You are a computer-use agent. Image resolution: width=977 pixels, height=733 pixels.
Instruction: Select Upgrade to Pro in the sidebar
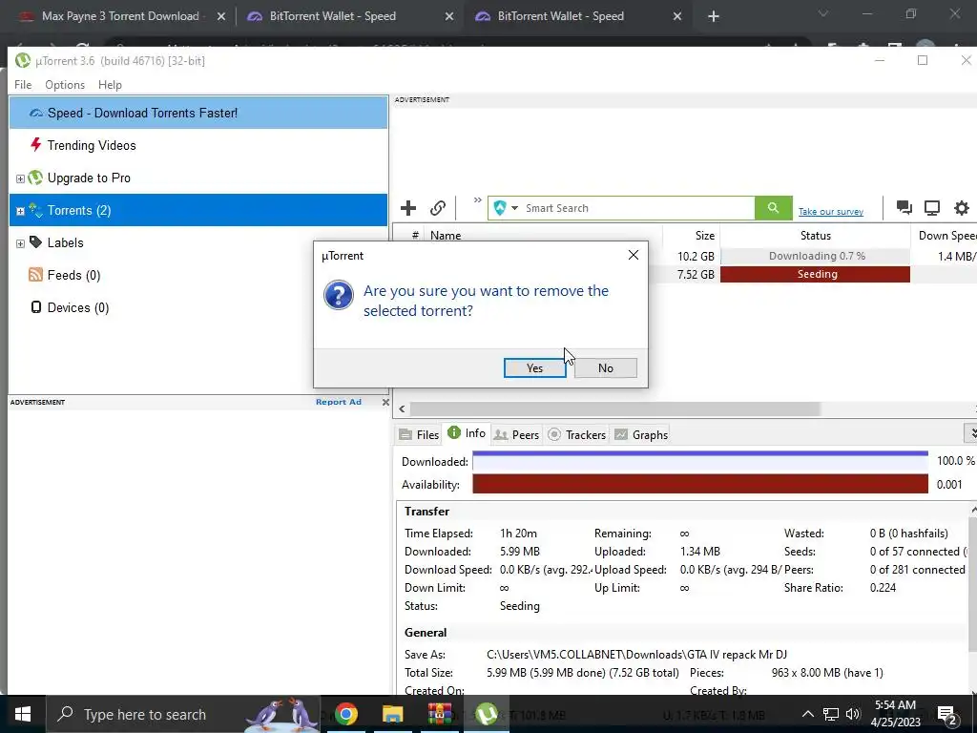(x=198, y=178)
